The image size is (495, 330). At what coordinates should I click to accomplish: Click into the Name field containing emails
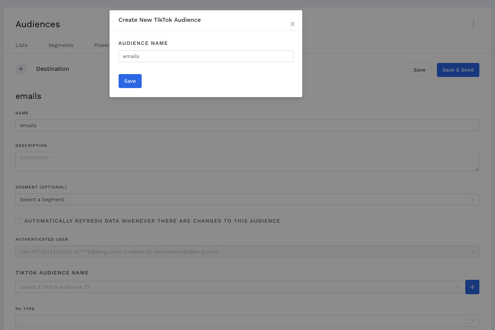(x=247, y=125)
